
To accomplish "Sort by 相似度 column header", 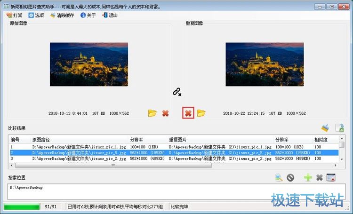I will (x=325, y=140).
